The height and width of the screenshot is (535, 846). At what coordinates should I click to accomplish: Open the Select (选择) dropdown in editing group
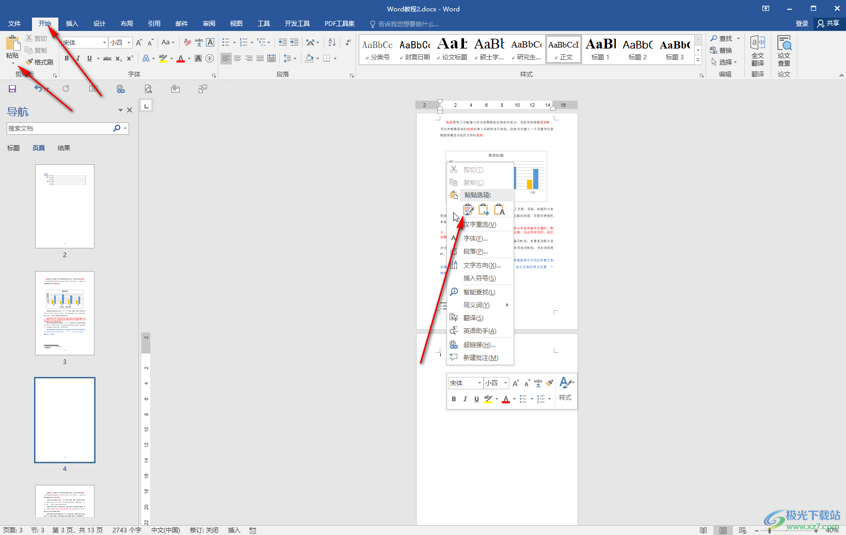[x=725, y=62]
